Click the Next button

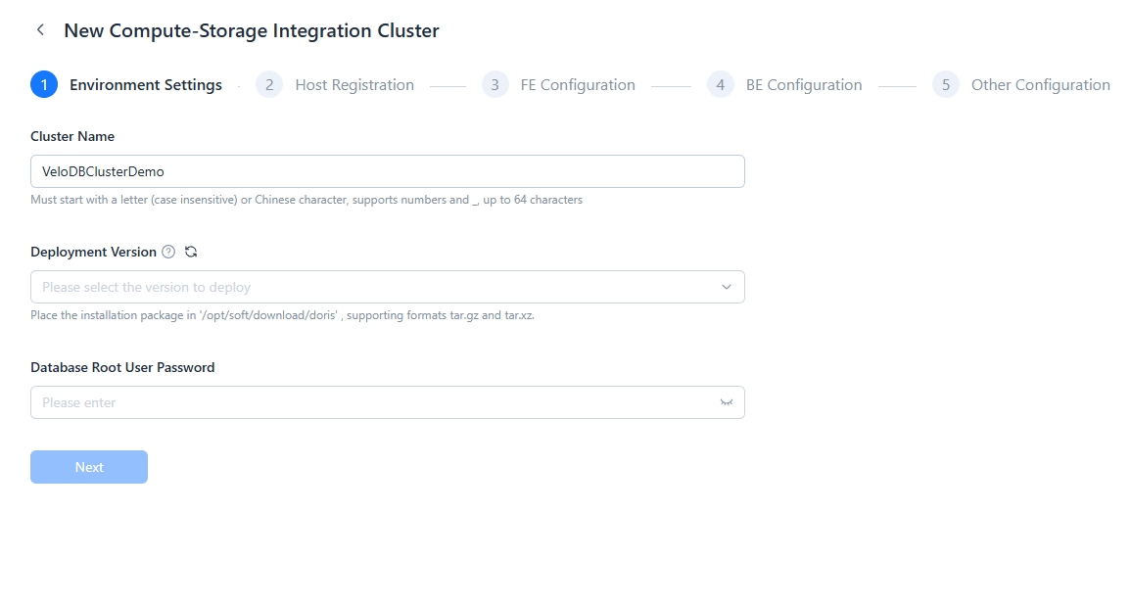coord(89,467)
